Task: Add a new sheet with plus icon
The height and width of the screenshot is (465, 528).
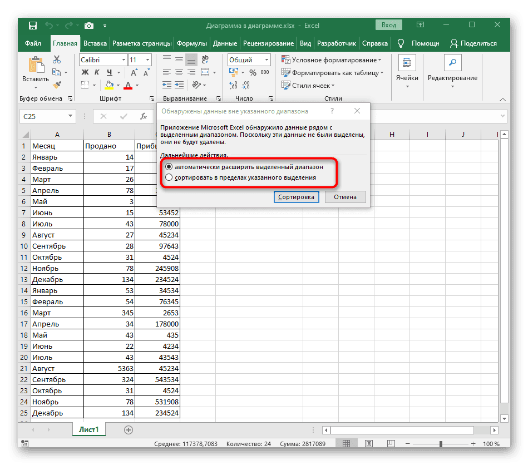Action: (129, 430)
